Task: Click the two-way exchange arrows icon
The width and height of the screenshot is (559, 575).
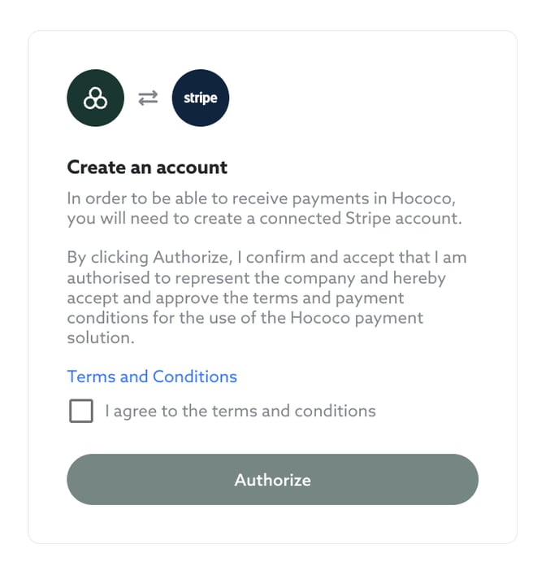Action: click(x=148, y=98)
